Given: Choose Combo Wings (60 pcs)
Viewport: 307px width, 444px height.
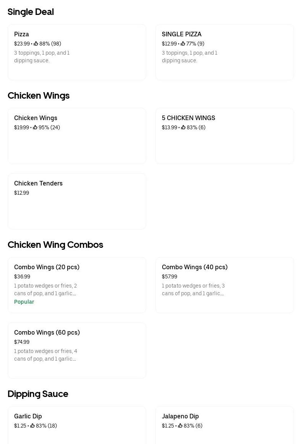Looking at the screenshot, I should click(x=77, y=350).
